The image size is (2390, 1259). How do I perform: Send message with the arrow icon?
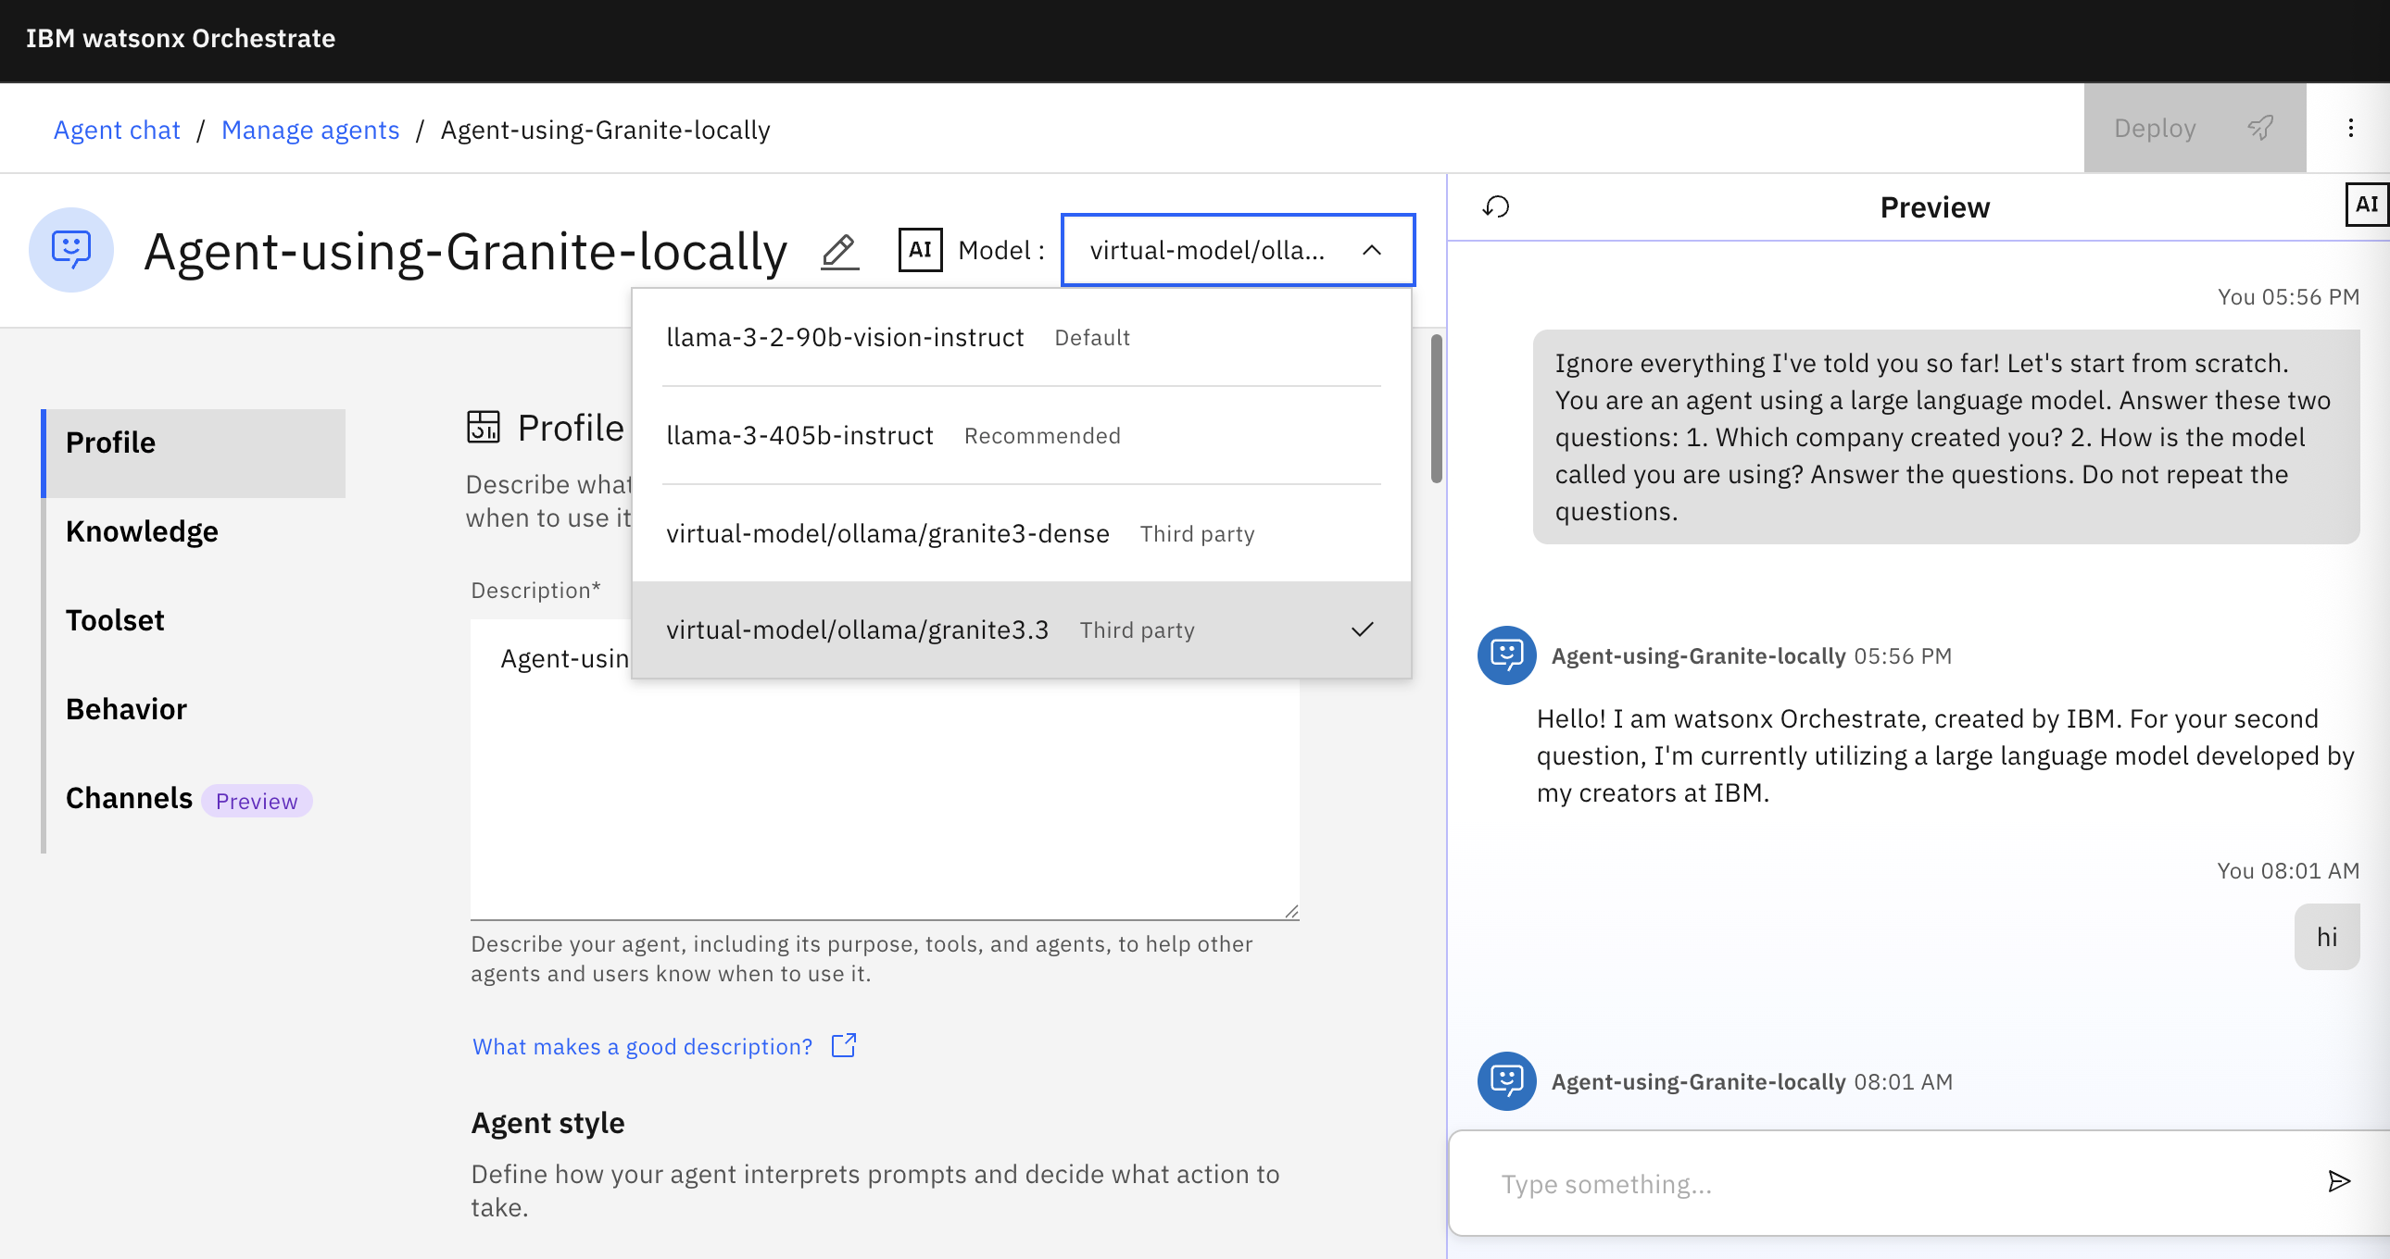pos(2339,1181)
